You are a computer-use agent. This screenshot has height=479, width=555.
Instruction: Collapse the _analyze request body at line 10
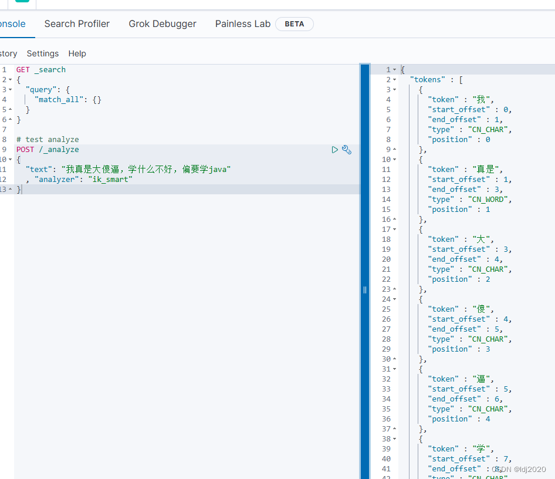11,159
